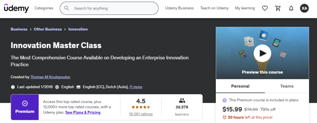
Task: Go to Teach on Udemy
Action: tap(214, 8)
